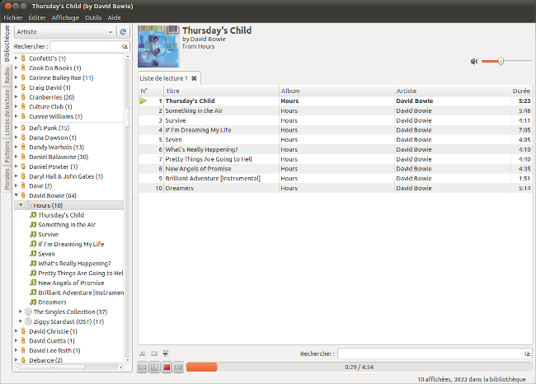Refresh the library with reload icon
The height and width of the screenshot is (384, 536).
(x=123, y=32)
